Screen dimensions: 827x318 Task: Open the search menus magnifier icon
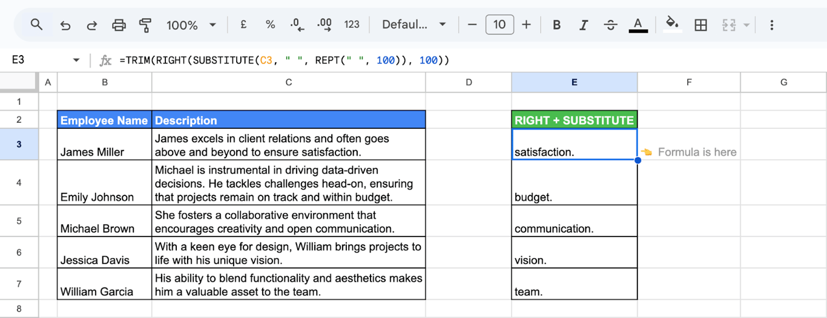tap(36, 25)
